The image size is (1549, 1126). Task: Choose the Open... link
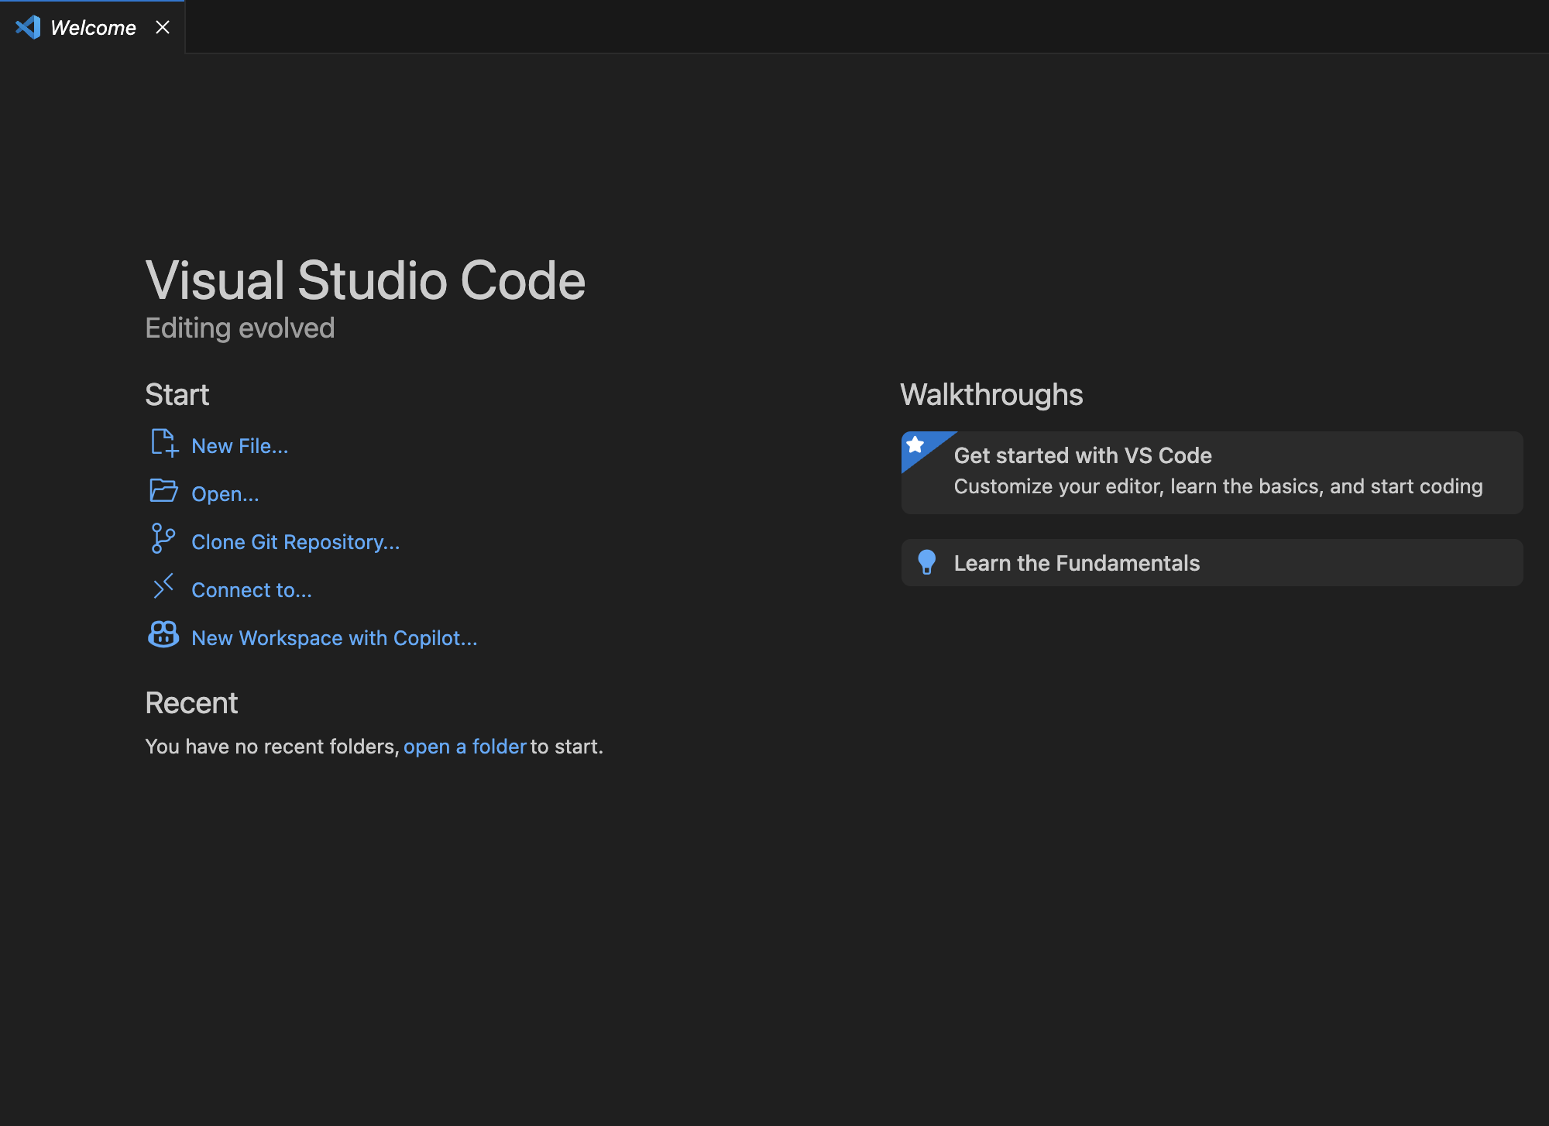click(x=225, y=494)
